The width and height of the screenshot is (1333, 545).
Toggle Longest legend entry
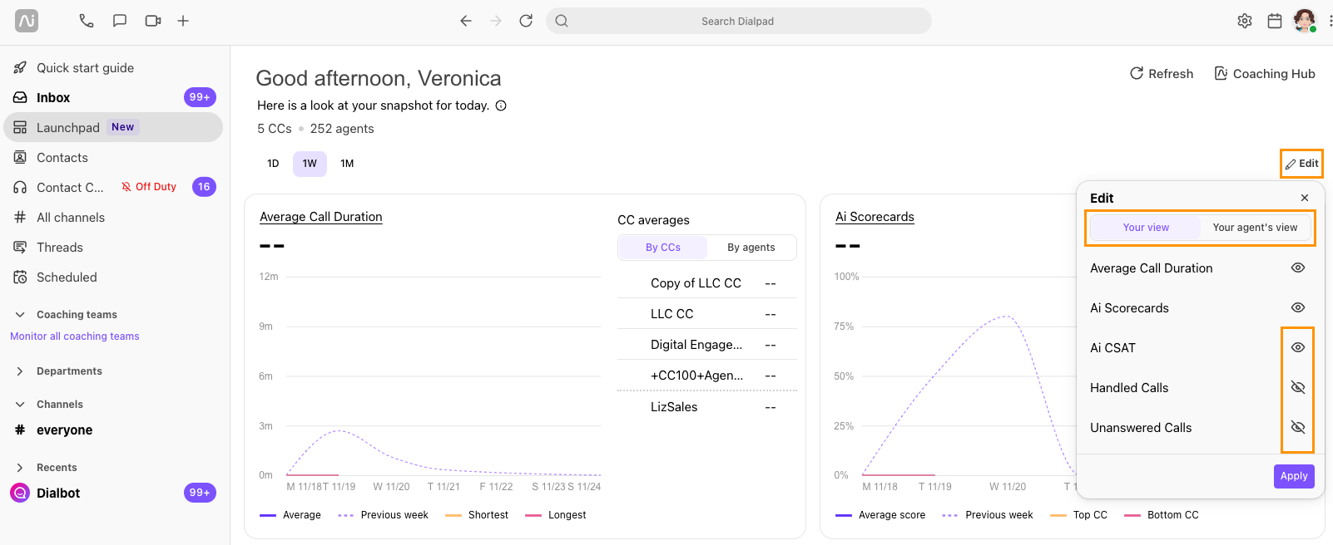click(556, 515)
